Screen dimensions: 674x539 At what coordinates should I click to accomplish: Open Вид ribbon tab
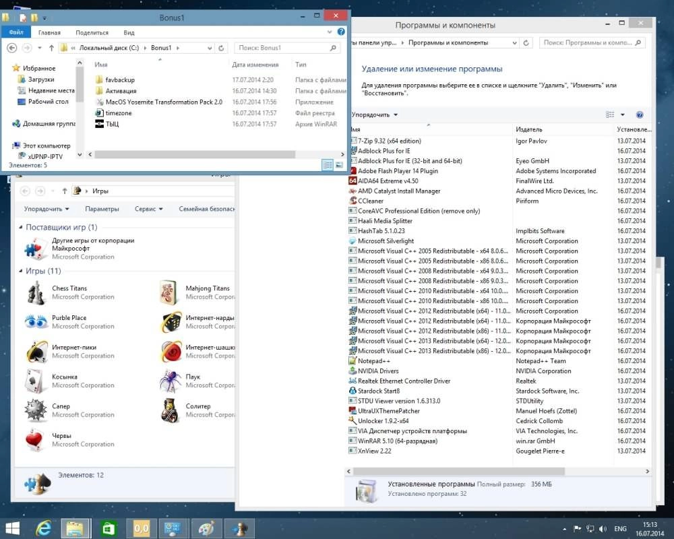tap(129, 32)
